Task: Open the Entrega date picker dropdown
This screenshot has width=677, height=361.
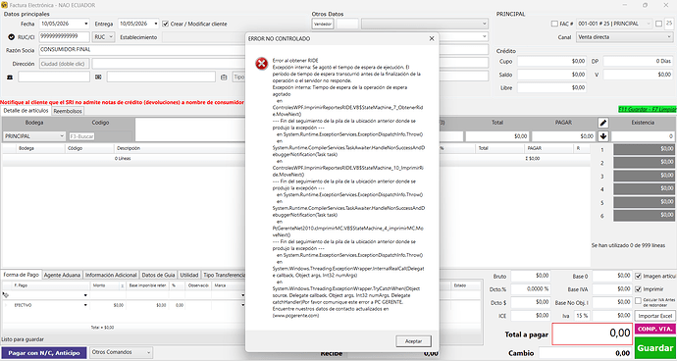Action: tap(156, 24)
